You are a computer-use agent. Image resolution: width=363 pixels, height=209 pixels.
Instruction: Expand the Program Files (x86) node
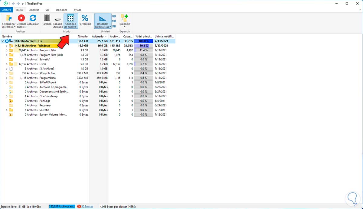(7, 55)
